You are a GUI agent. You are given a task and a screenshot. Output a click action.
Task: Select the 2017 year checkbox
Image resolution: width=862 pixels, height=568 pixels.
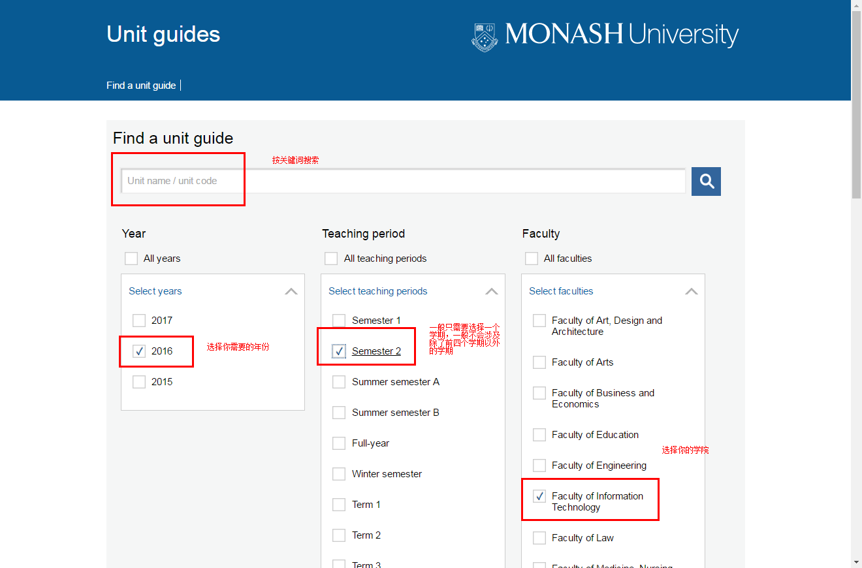[139, 321]
